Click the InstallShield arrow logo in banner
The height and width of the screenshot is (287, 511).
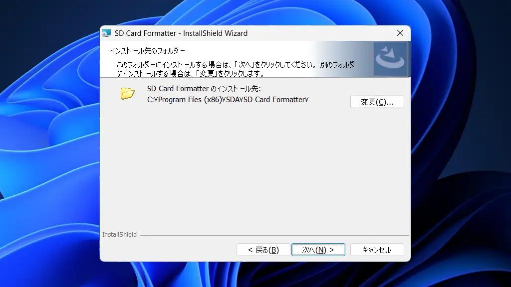point(390,59)
